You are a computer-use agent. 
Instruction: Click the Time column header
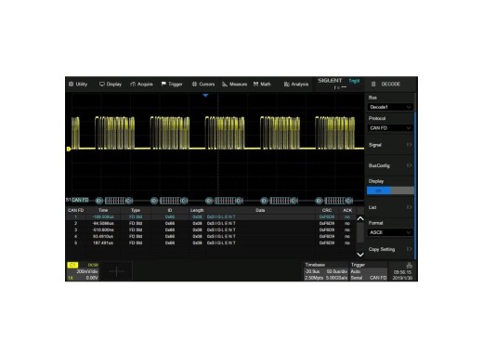pos(103,210)
